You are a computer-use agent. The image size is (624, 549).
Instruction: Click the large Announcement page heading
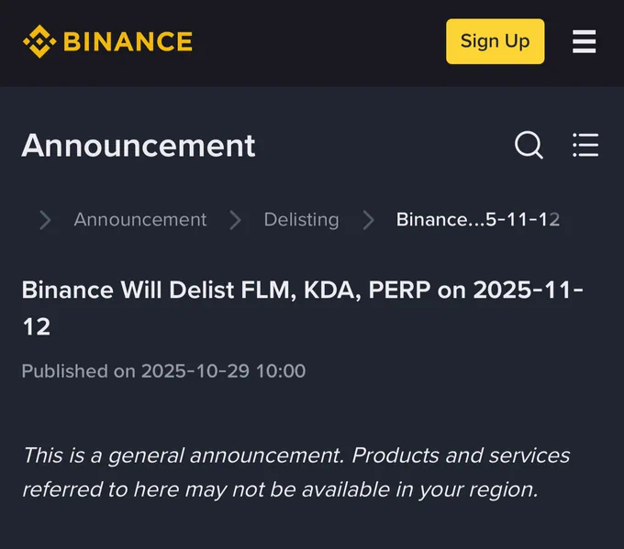tap(139, 146)
